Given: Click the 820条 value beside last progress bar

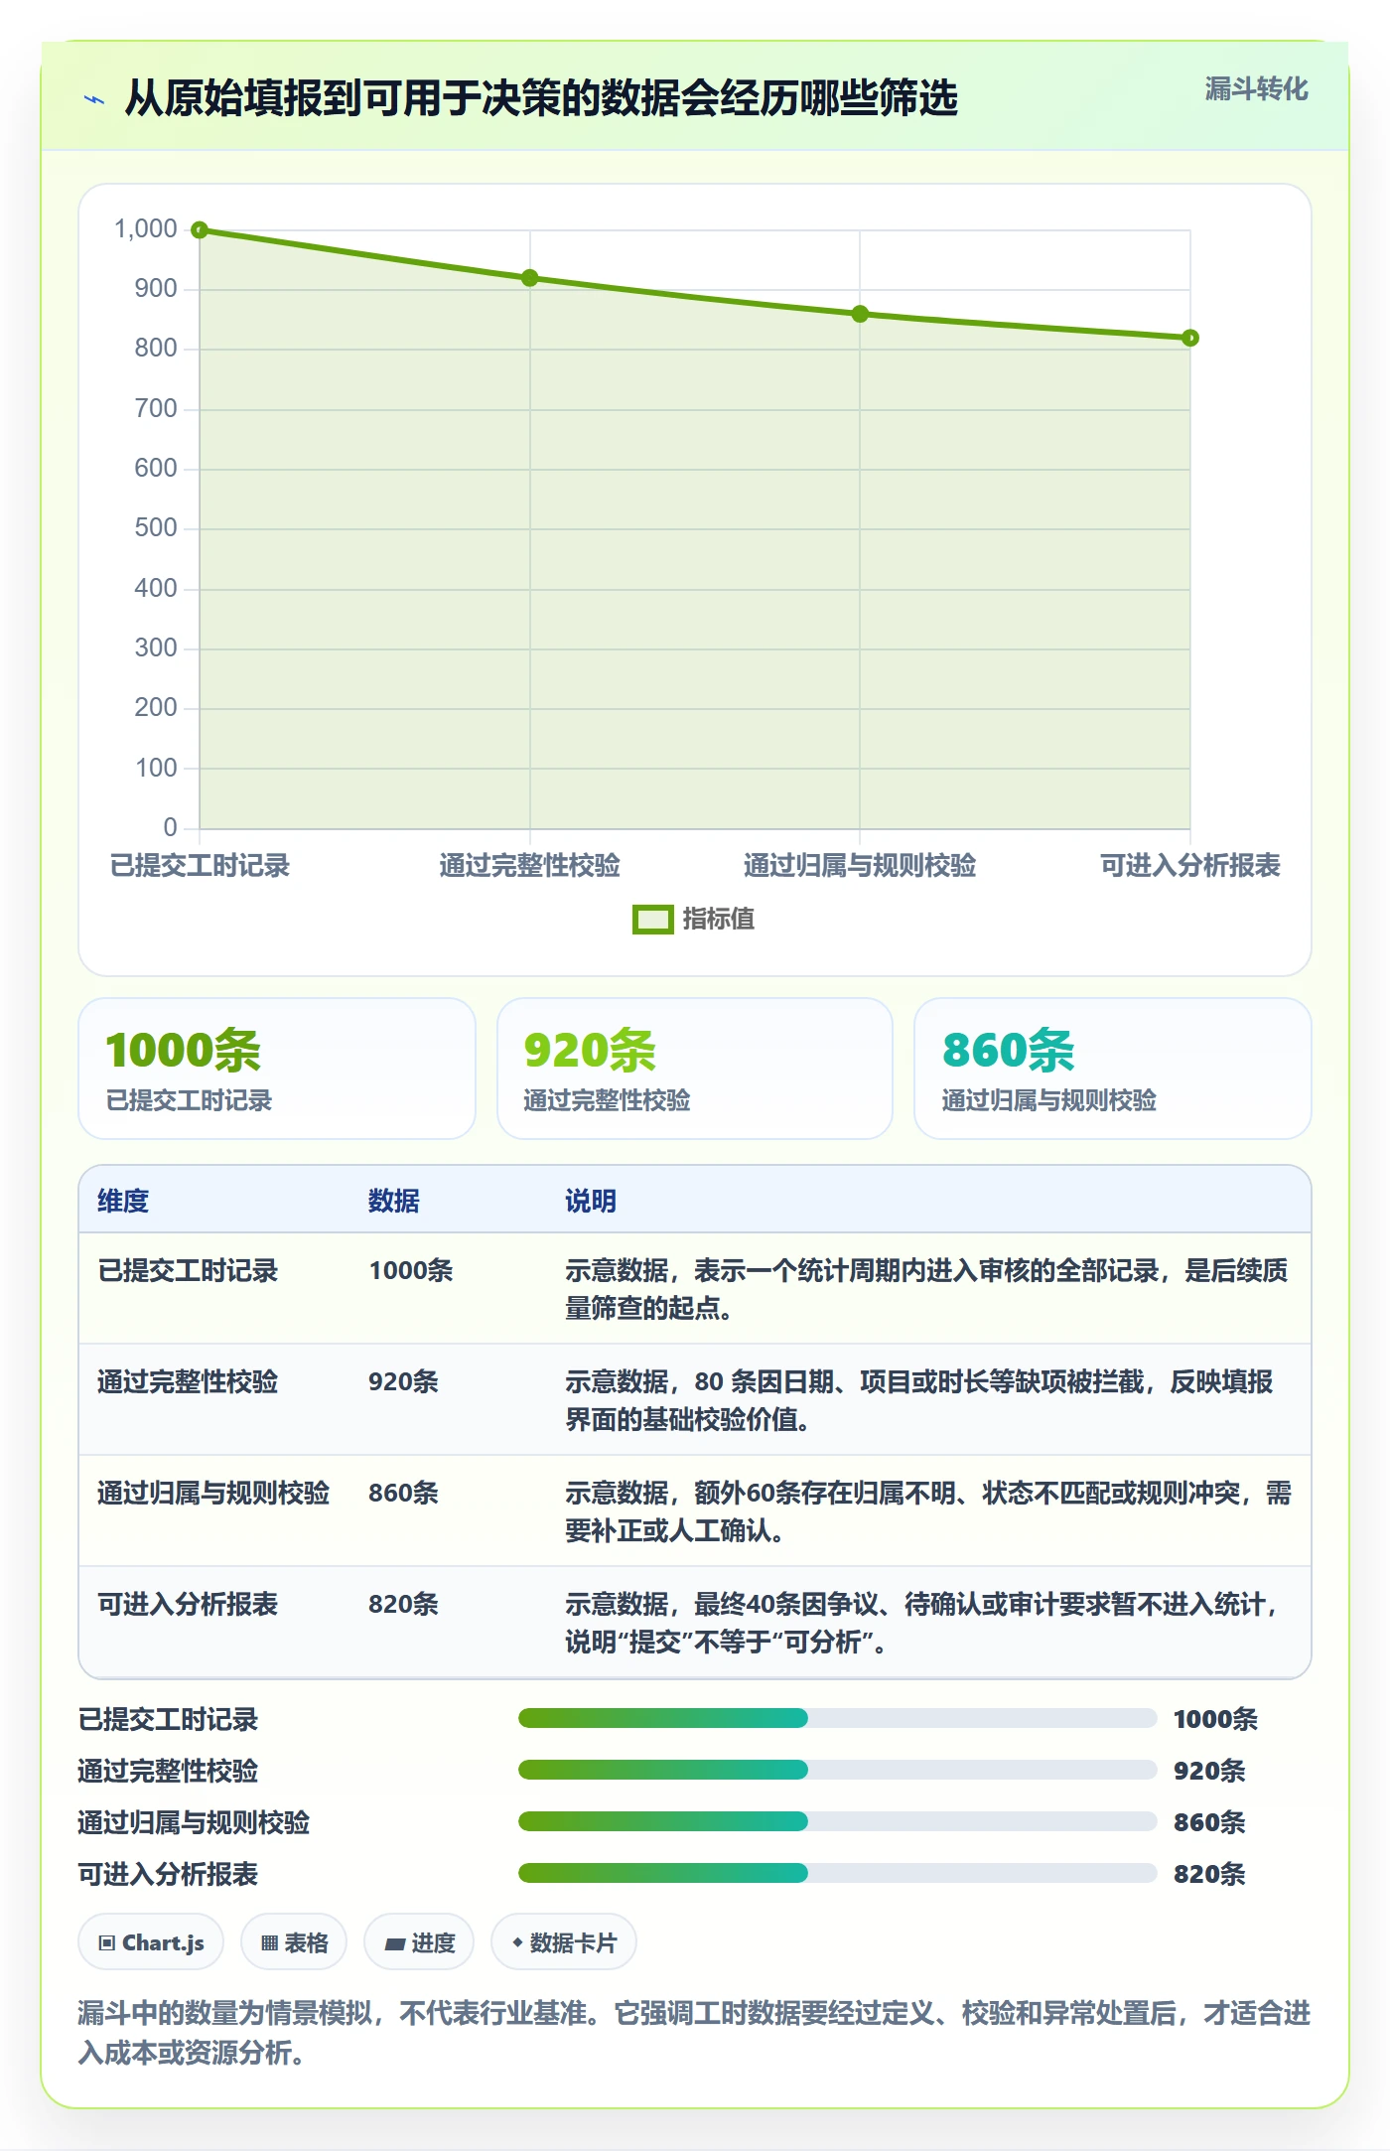Looking at the screenshot, I should tap(1209, 1874).
